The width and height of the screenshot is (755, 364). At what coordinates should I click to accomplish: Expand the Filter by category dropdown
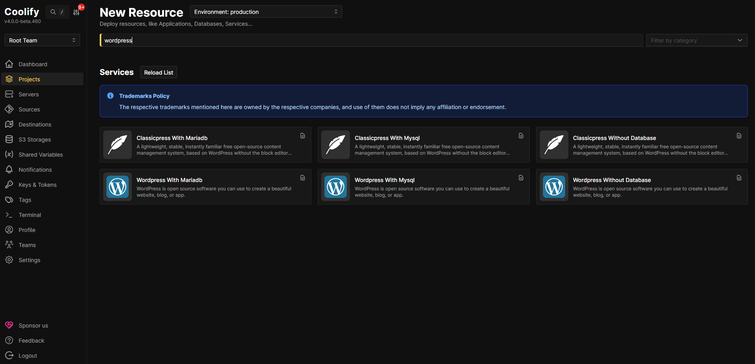(x=697, y=40)
